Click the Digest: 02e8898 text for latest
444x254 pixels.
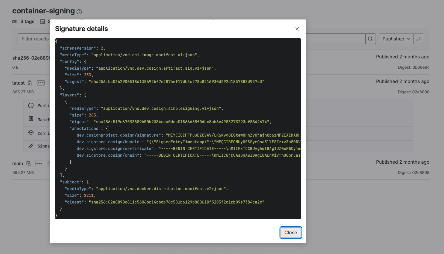(x=414, y=92)
